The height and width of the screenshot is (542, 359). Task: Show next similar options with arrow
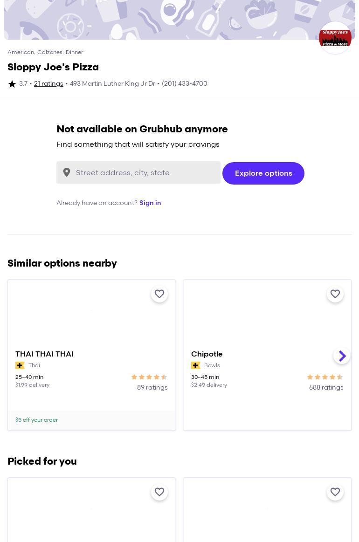coord(342,356)
